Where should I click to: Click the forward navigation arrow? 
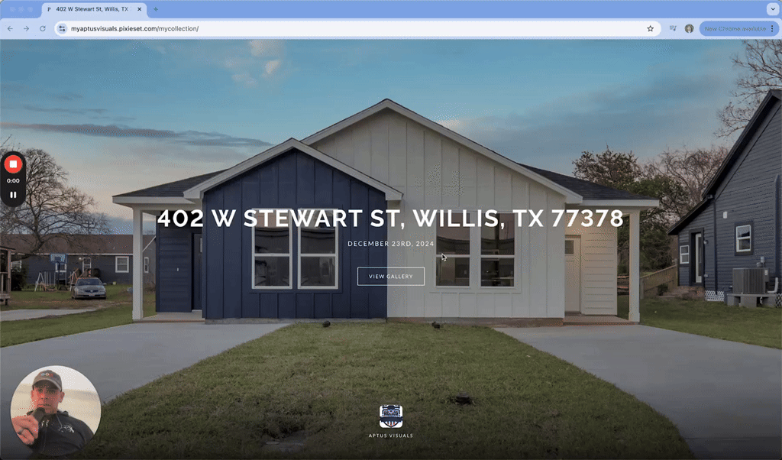point(25,28)
